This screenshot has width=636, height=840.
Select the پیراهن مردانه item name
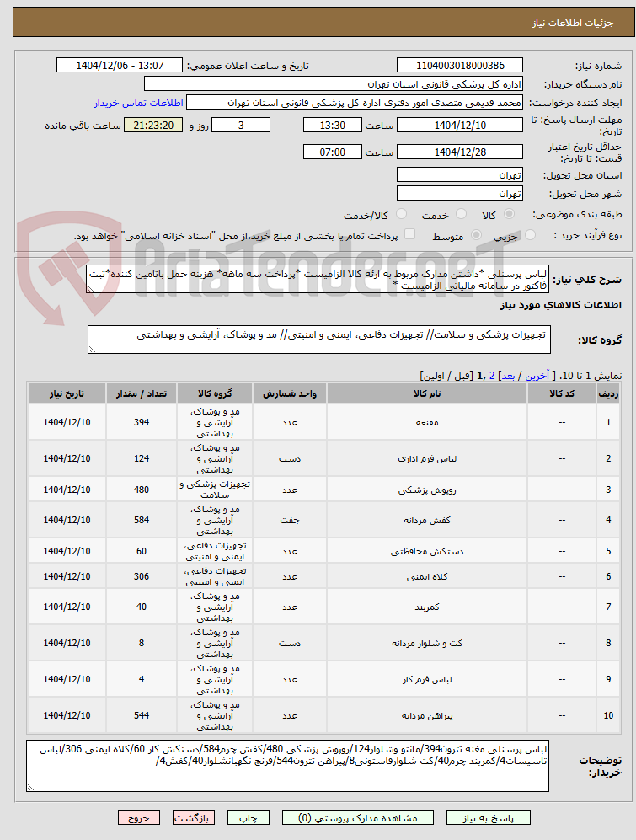pyautogui.click(x=427, y=715)
